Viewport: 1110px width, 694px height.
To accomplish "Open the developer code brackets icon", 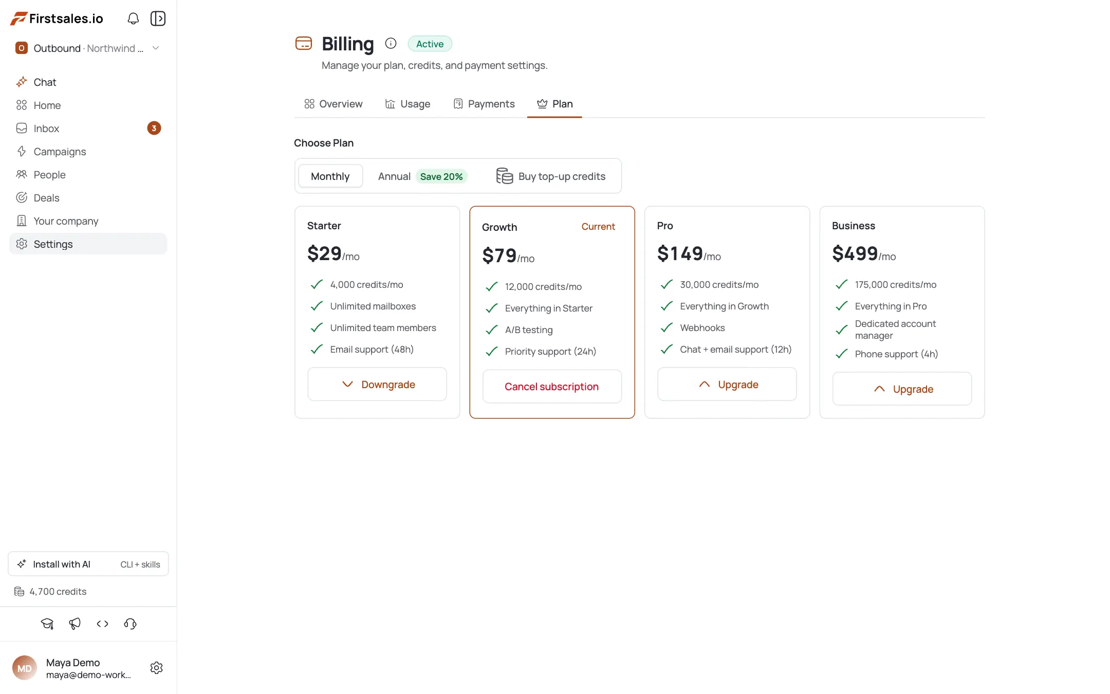I will tap(103, 624).
